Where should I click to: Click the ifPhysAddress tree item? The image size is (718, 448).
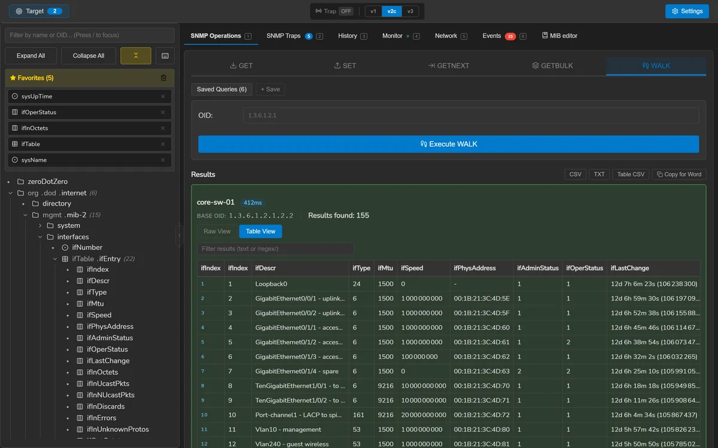(110, 327)
